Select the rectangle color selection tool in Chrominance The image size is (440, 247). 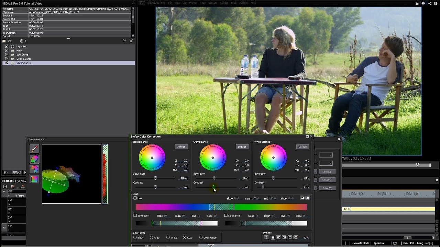[x=34, y=179]
